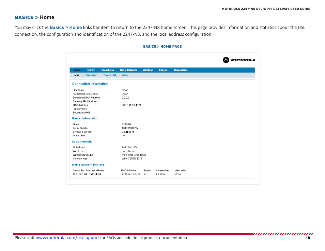Select the Software Version value
Image resolution: width=325 pixels, height=251 pixels.
point(128,132)
